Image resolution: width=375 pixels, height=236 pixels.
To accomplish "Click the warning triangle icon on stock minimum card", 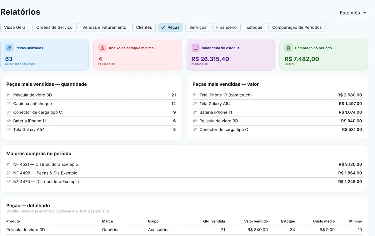I will click(102, 48).
